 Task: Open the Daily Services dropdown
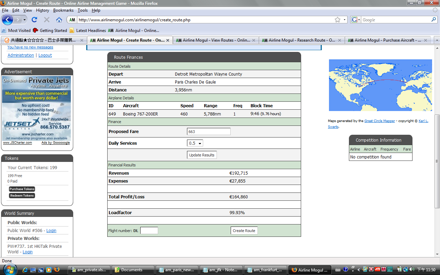click(195, 143)
